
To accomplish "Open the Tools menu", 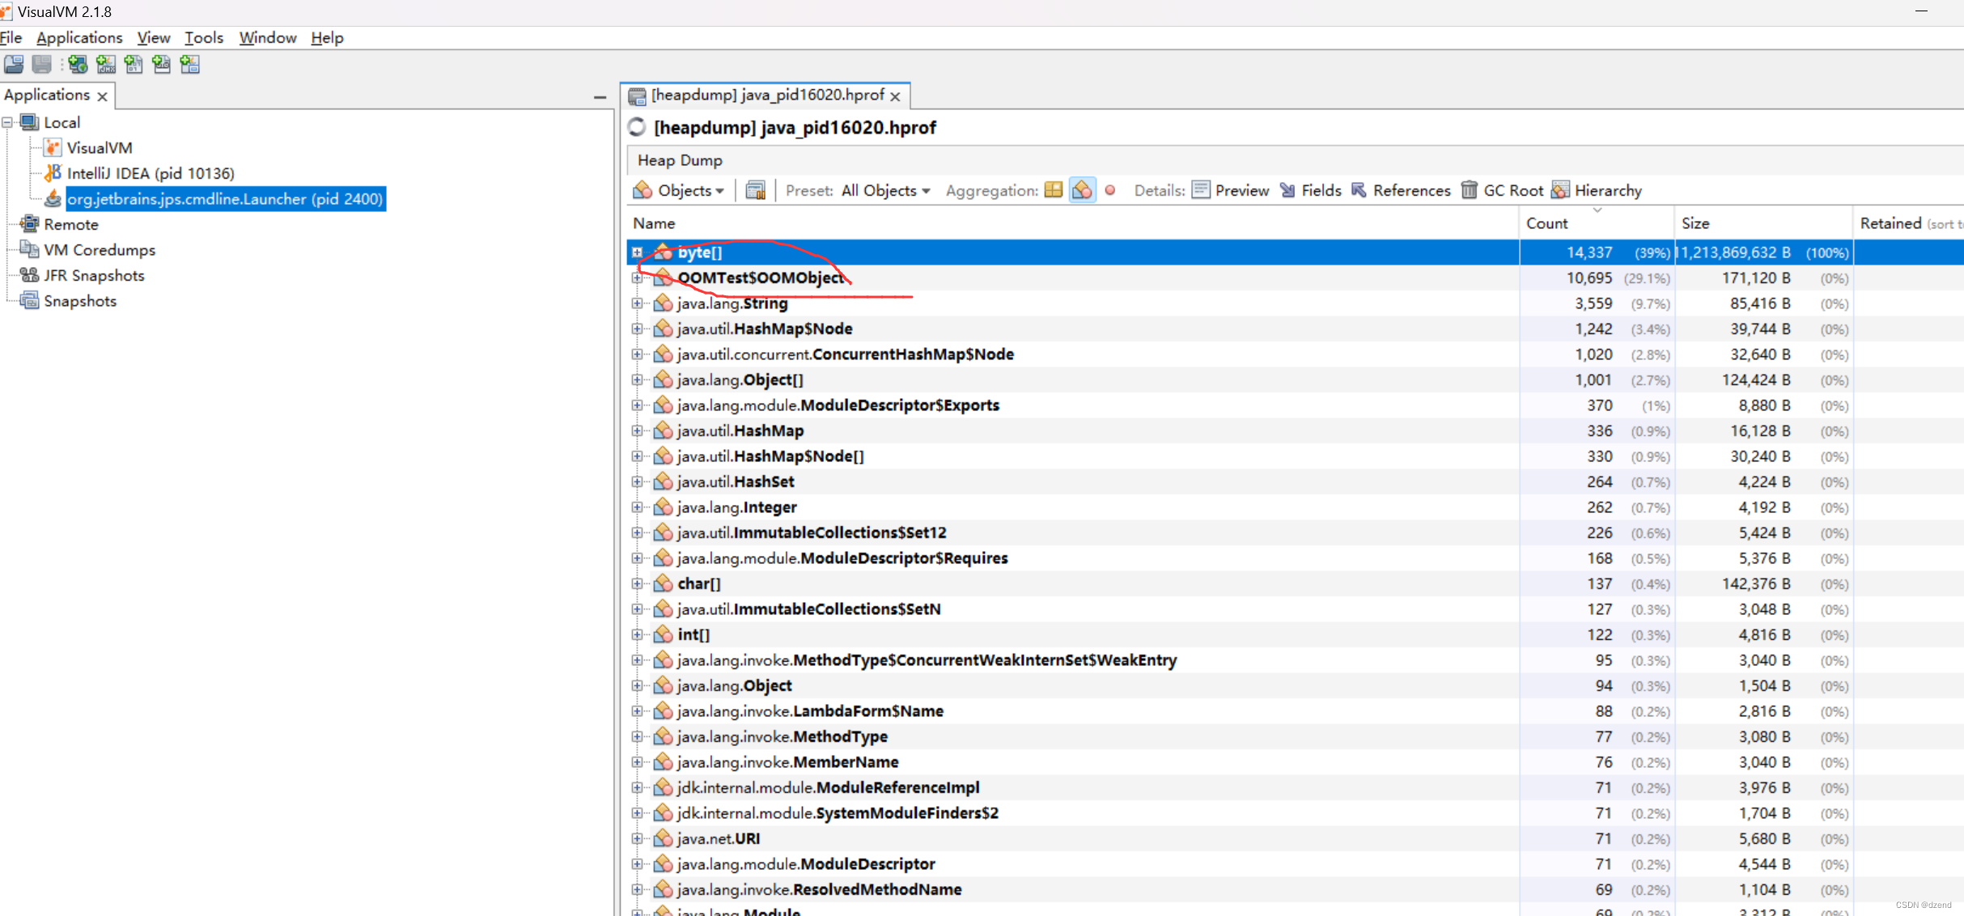I will tap(203, 37).
